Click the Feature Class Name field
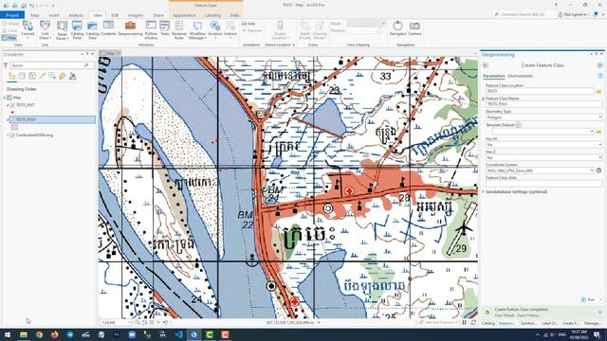The height and width of the screenshot is (341, 607). [543, 104]
